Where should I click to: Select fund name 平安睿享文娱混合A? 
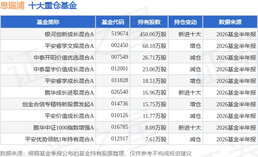click(x=69, y=46)
